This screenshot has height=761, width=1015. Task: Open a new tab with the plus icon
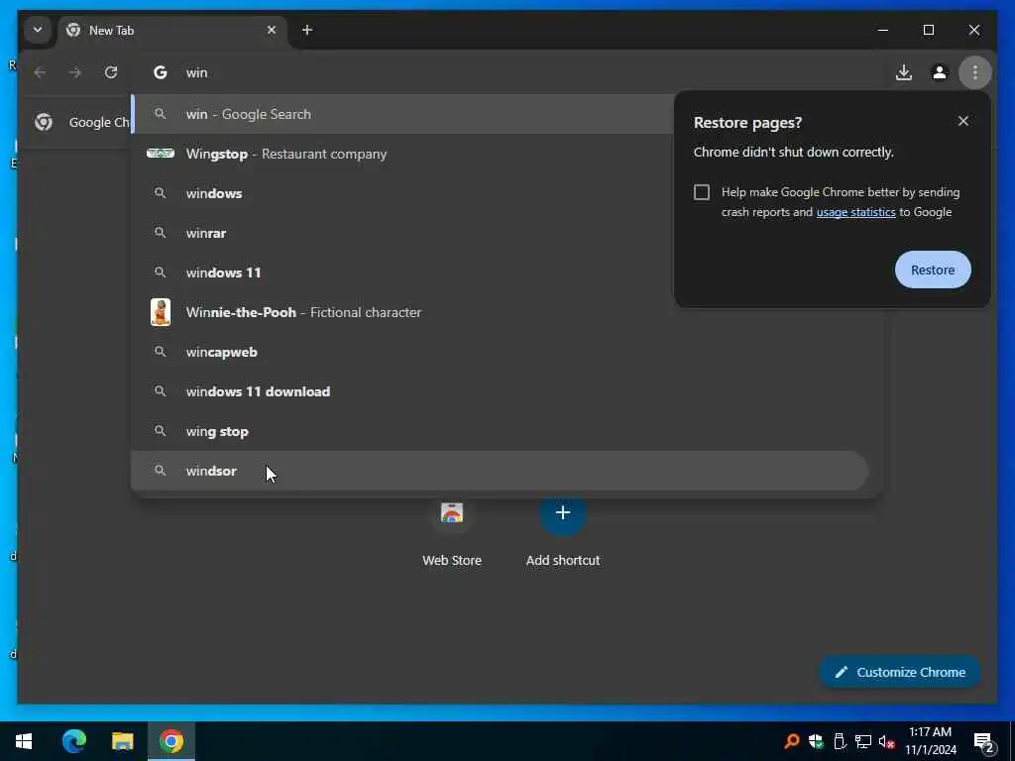[307, 30]
